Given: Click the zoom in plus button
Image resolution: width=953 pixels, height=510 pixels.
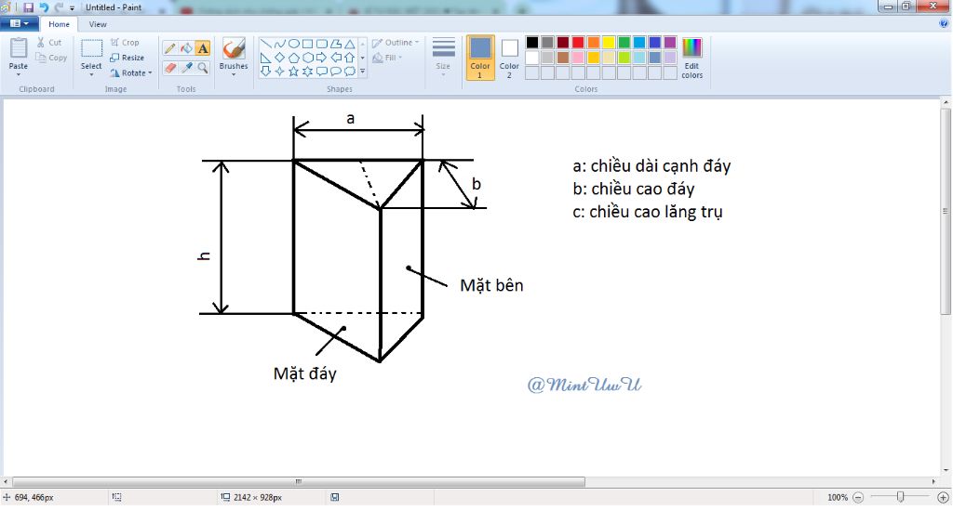Looking at the screenshot, I should [944, 497].
